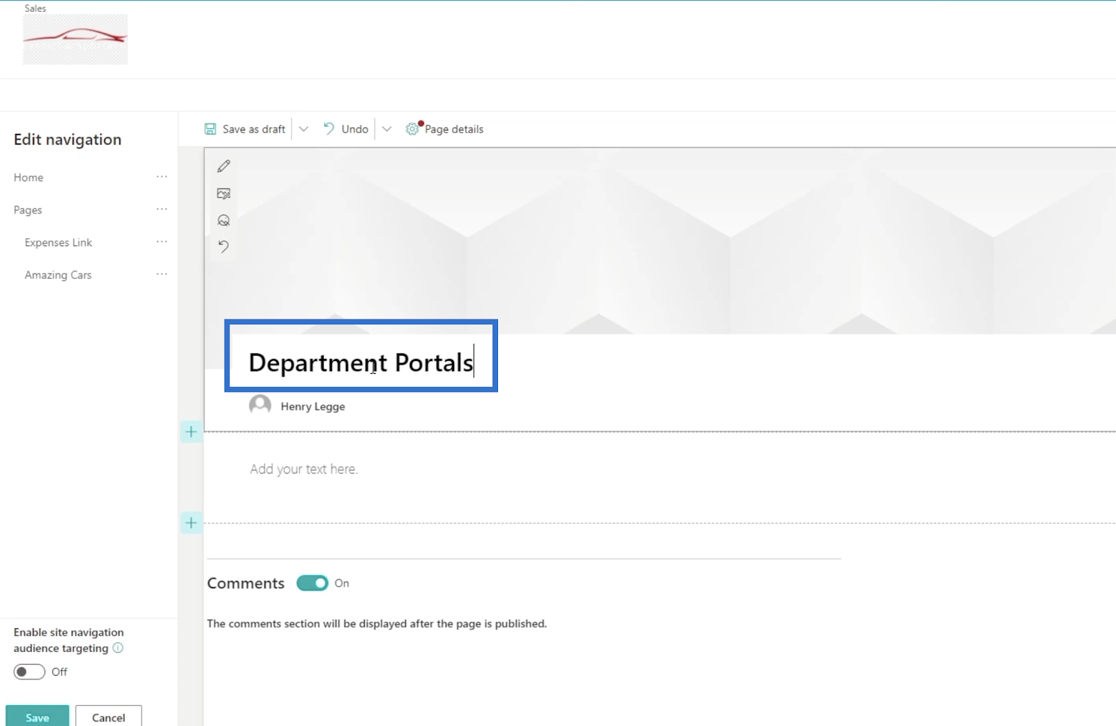Click the 'Add your text here.' text area
1116x726 pixels.
click(304, 469)
